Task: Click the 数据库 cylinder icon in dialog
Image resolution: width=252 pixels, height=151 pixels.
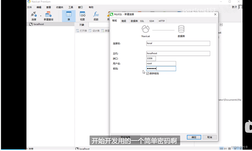Action: pos(181,29)
